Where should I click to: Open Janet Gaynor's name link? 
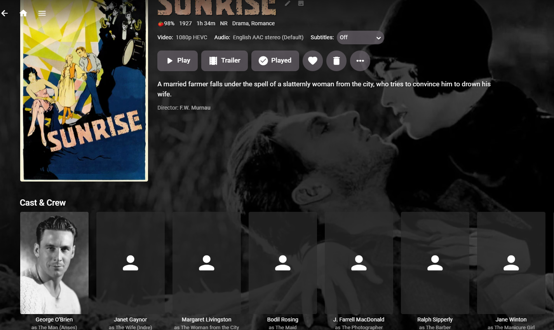tap(131, 320)
